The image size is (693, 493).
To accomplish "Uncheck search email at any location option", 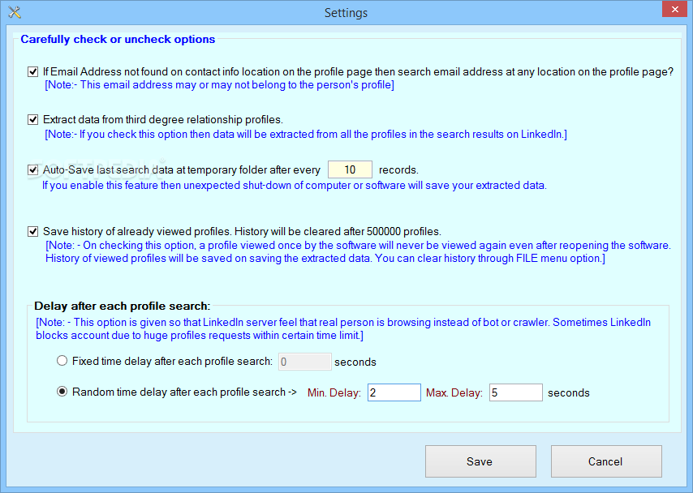I will [32, 71].
